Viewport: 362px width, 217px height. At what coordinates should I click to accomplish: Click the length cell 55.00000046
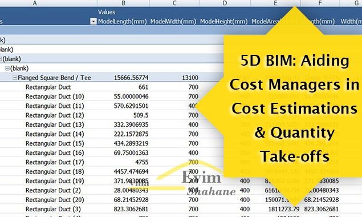(x=131, y=97)
